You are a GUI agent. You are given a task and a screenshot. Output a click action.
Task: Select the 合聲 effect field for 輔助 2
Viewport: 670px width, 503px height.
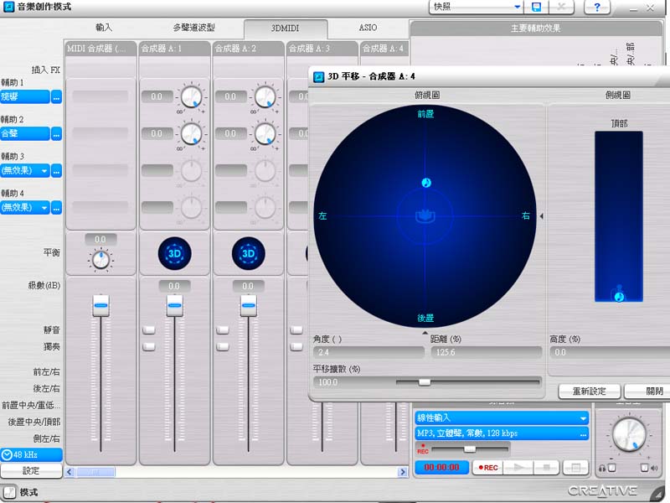25,134
